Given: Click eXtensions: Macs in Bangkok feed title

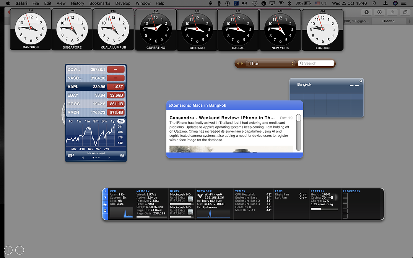Looking at the screenshot, I should point(197,105).
